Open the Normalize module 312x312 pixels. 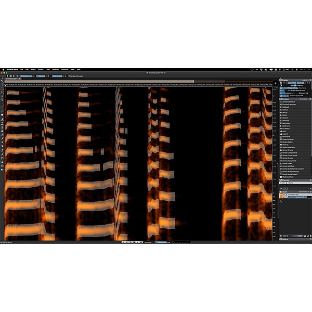(x=286, y=137)
